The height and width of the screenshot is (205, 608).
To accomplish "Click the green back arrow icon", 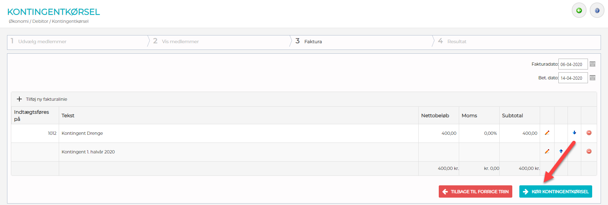I will point(579,11).
